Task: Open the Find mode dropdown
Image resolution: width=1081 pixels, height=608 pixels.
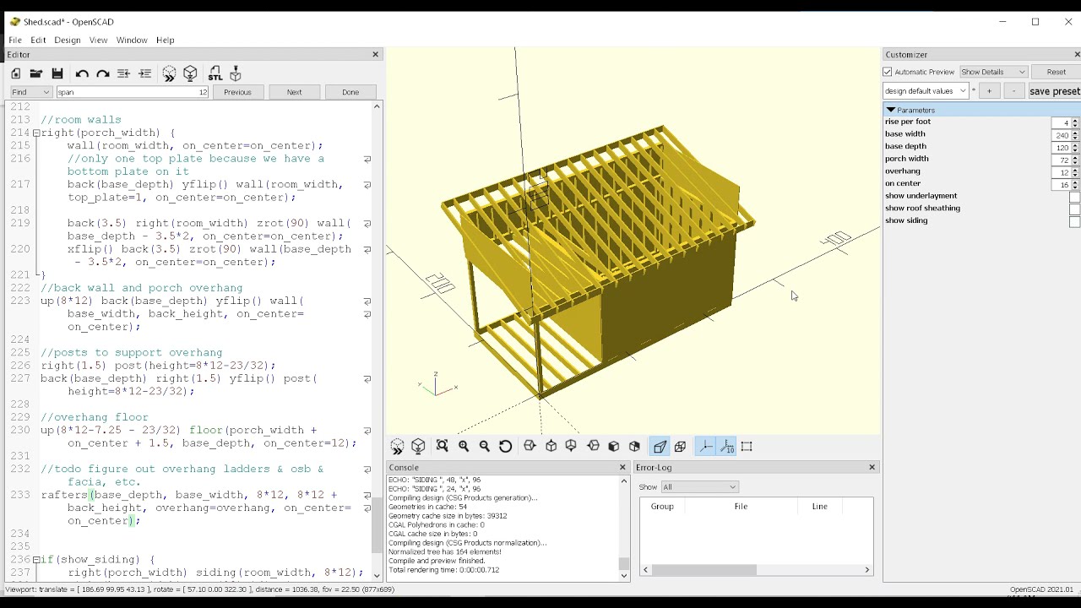Action: pos(31,92)
